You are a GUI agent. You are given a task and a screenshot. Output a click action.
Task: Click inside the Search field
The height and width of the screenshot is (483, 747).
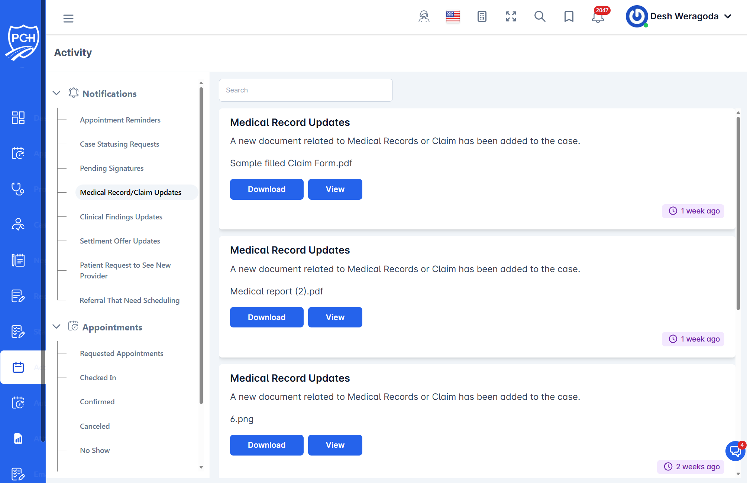tap(305, 90)
